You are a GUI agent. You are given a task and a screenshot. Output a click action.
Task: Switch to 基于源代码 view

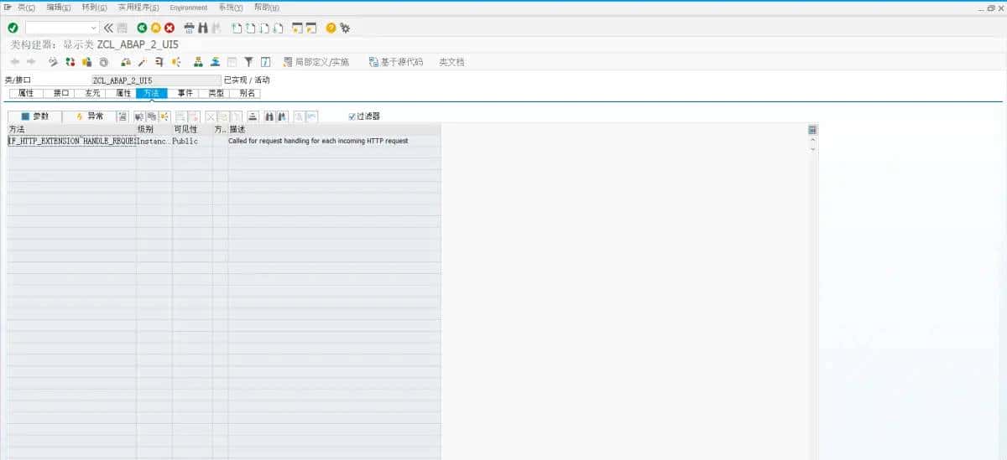pos(396,62)
